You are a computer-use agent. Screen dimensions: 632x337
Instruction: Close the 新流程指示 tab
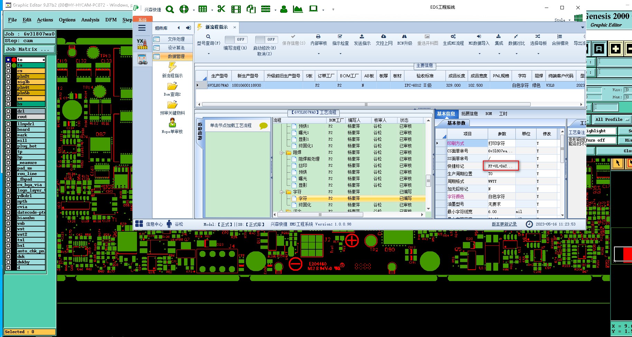(x=235, y=27)
